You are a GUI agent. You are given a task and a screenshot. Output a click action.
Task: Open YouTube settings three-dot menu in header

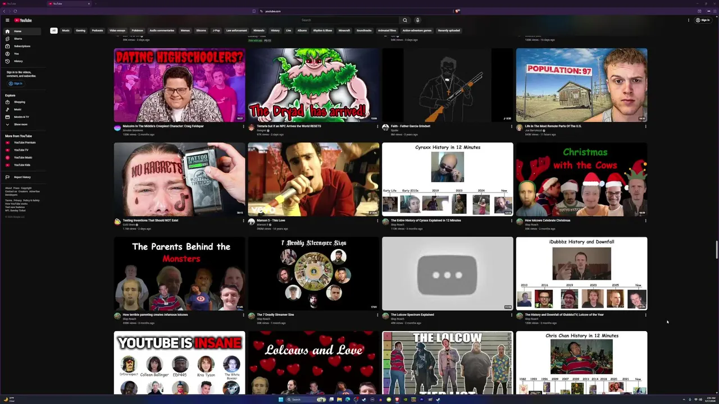(689, 20)
